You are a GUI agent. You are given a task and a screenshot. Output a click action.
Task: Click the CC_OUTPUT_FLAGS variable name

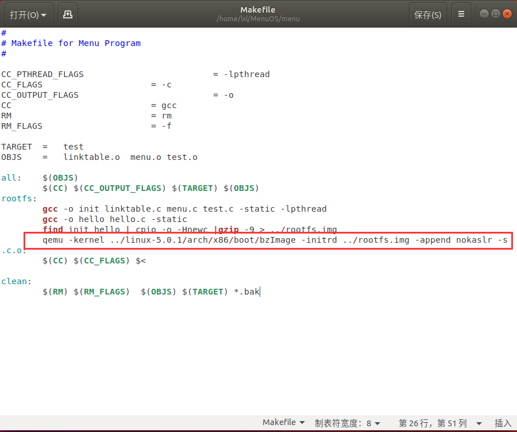click(x=40, y=95)
